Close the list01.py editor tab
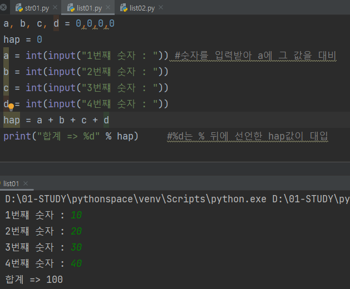Screen dimensions: 350x289 [108, 8]
